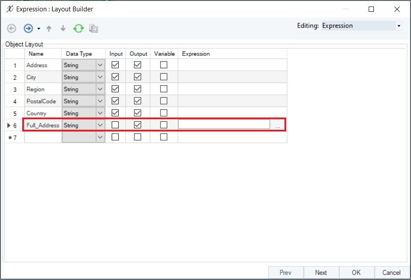Uncheck Input for the Address row
This screenshot has width=411, height=280.
[x=115, y=65]
